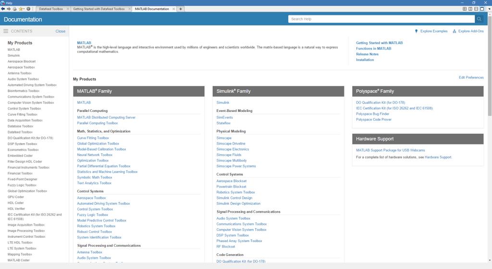Go back using the blue left arrow

click(3, 9)
